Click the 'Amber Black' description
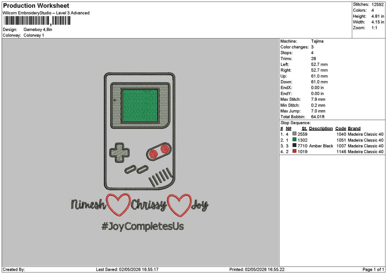Screen dimensions: 387x274 pos(321,146)
